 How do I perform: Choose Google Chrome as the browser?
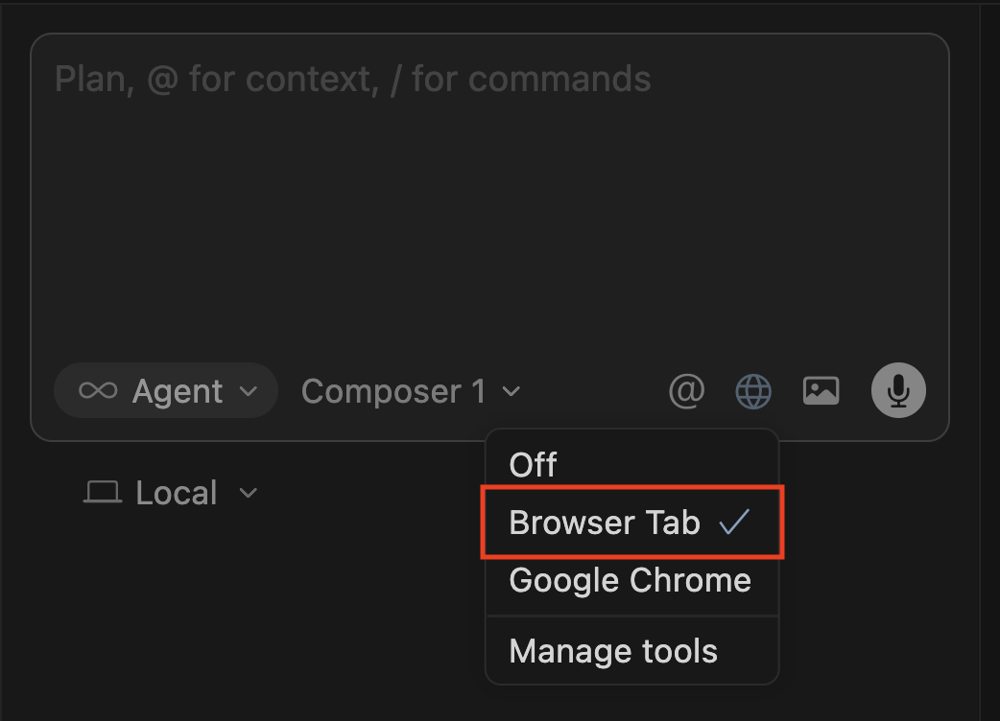coord(630,580)
